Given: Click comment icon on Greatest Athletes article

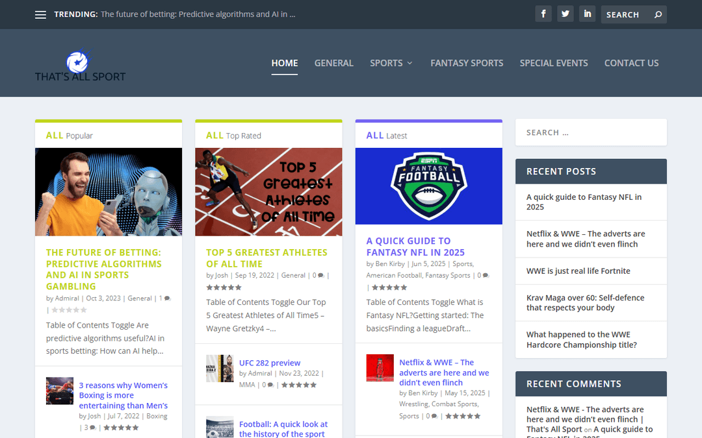Looking at the screenshot, I should point(321,276).
